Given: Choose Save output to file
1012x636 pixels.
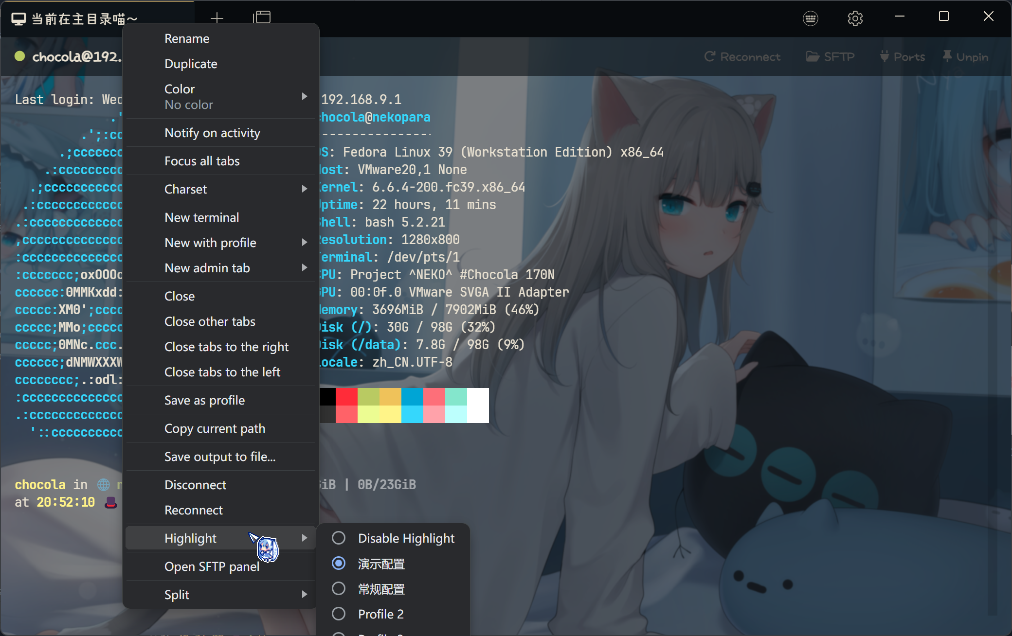Looking at the screenshot, I should coord(220,457).
